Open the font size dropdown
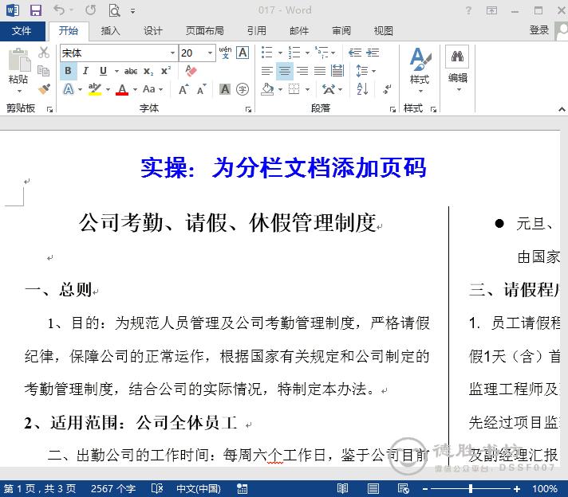Viewport: 568px width, 497px height. tap(210, 53)
